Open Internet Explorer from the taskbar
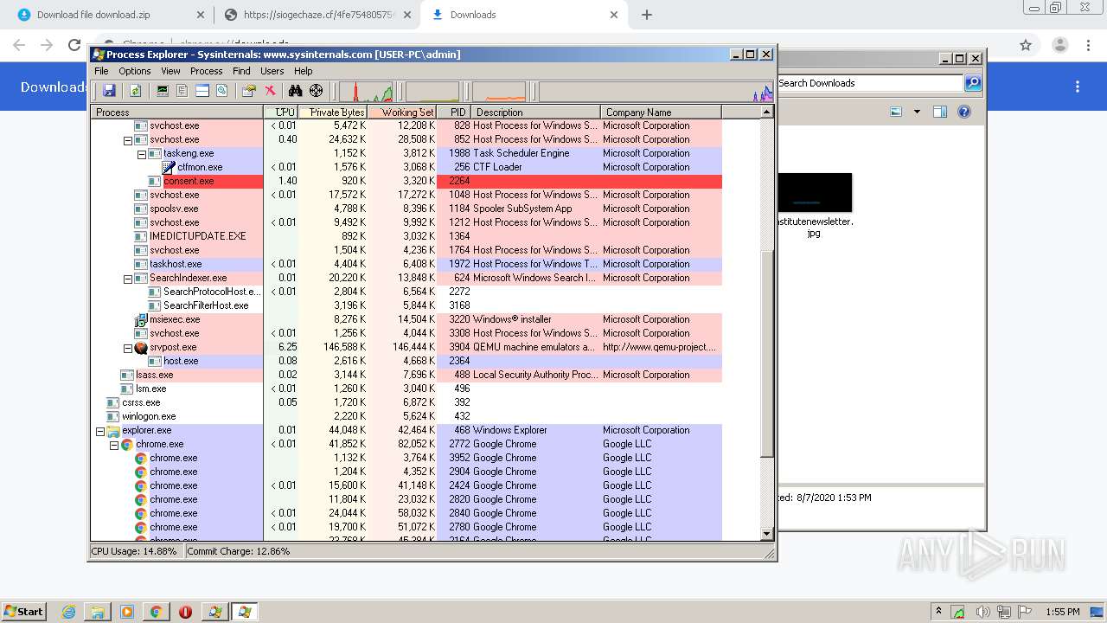Viewport: 1107px width, 623px height. (69, 612)
